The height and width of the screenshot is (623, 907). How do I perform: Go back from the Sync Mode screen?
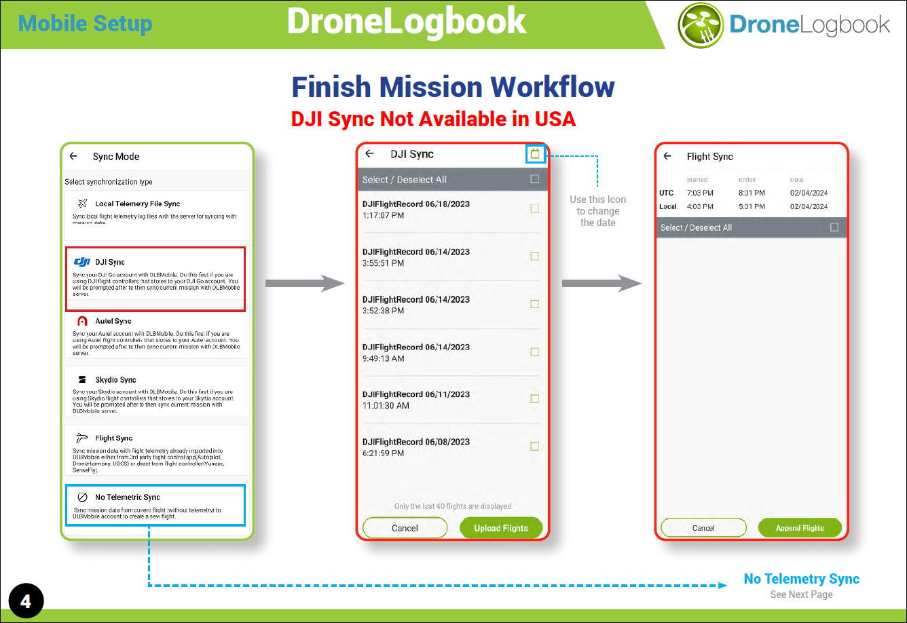[x=74, y=156]
